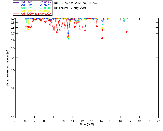This screenshot has width=163, height=131.
Task: Click the x-axis tick label 20
Action: pyautogui.click(x=158, y=121)
